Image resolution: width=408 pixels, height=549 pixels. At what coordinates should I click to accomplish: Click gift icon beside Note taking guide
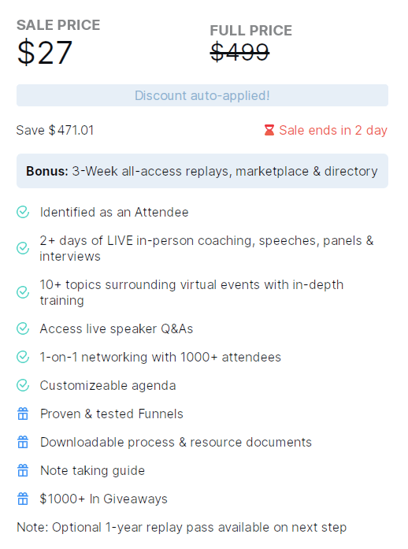[23, 470]
